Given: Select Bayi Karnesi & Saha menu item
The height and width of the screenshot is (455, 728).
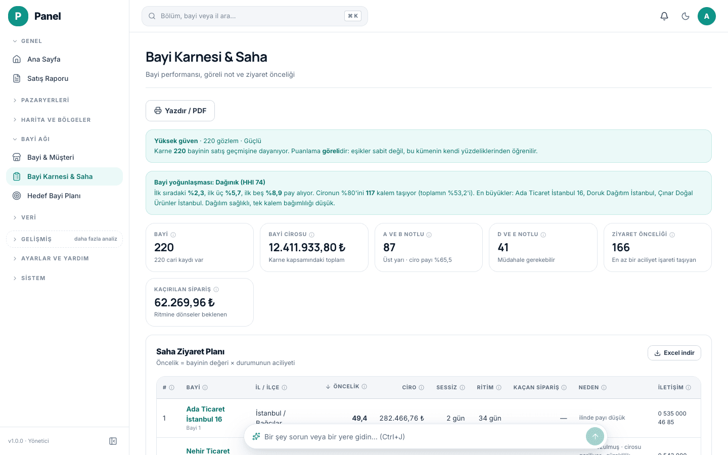Looking at the screenshot, I should tap(64, 176).
